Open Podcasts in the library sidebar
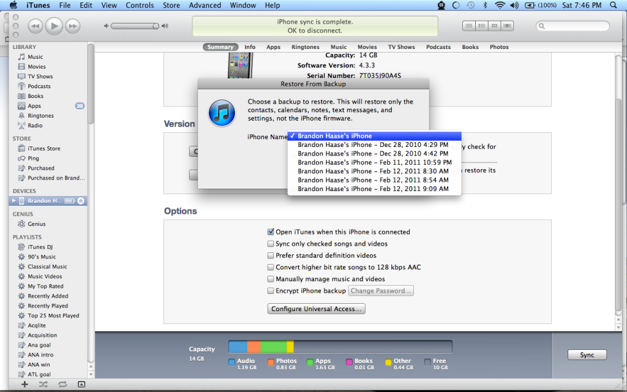The image size is (627, 392). [39, 86]
